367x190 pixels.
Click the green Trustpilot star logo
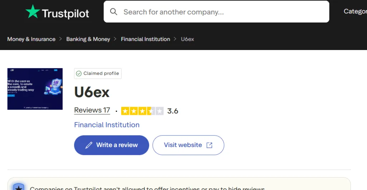point(33,12)
